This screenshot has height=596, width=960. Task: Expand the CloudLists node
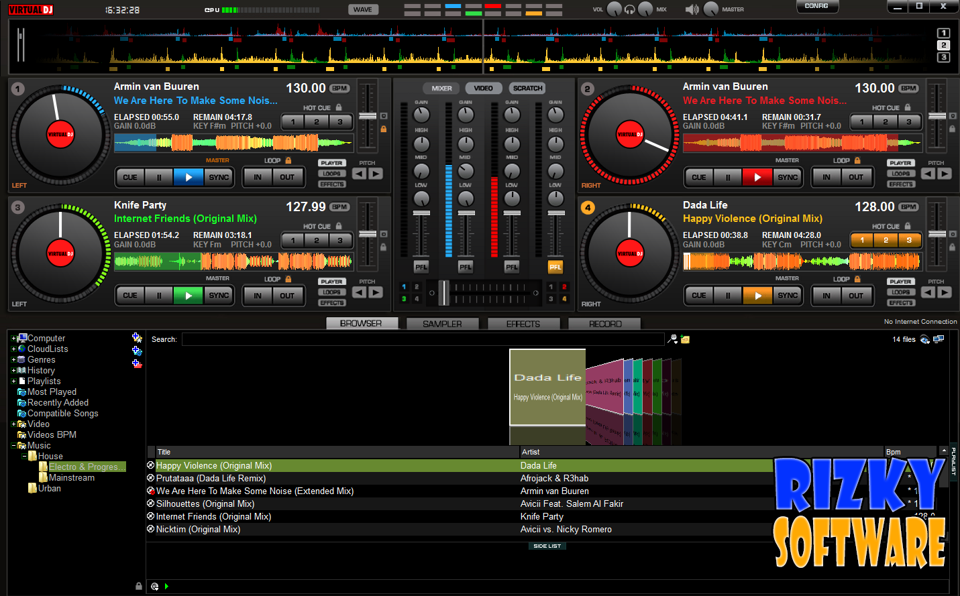pyautogui.click(x=13, y=349)
